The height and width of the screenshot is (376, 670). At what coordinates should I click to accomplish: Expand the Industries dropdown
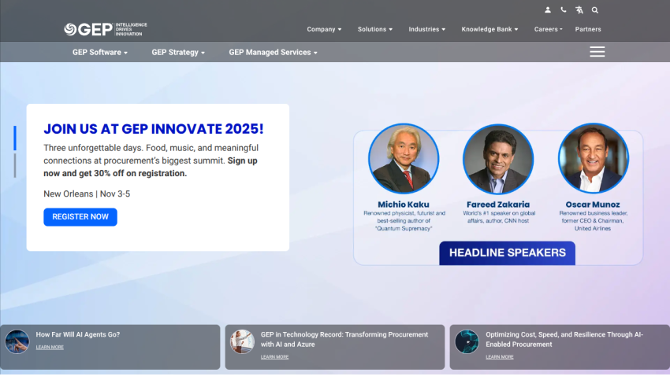[427, 29]
